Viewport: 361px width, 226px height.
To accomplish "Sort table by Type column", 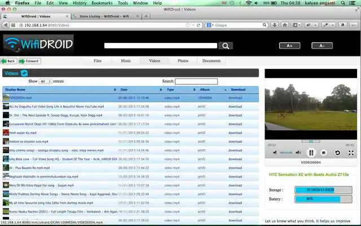I will coord(180,89).
